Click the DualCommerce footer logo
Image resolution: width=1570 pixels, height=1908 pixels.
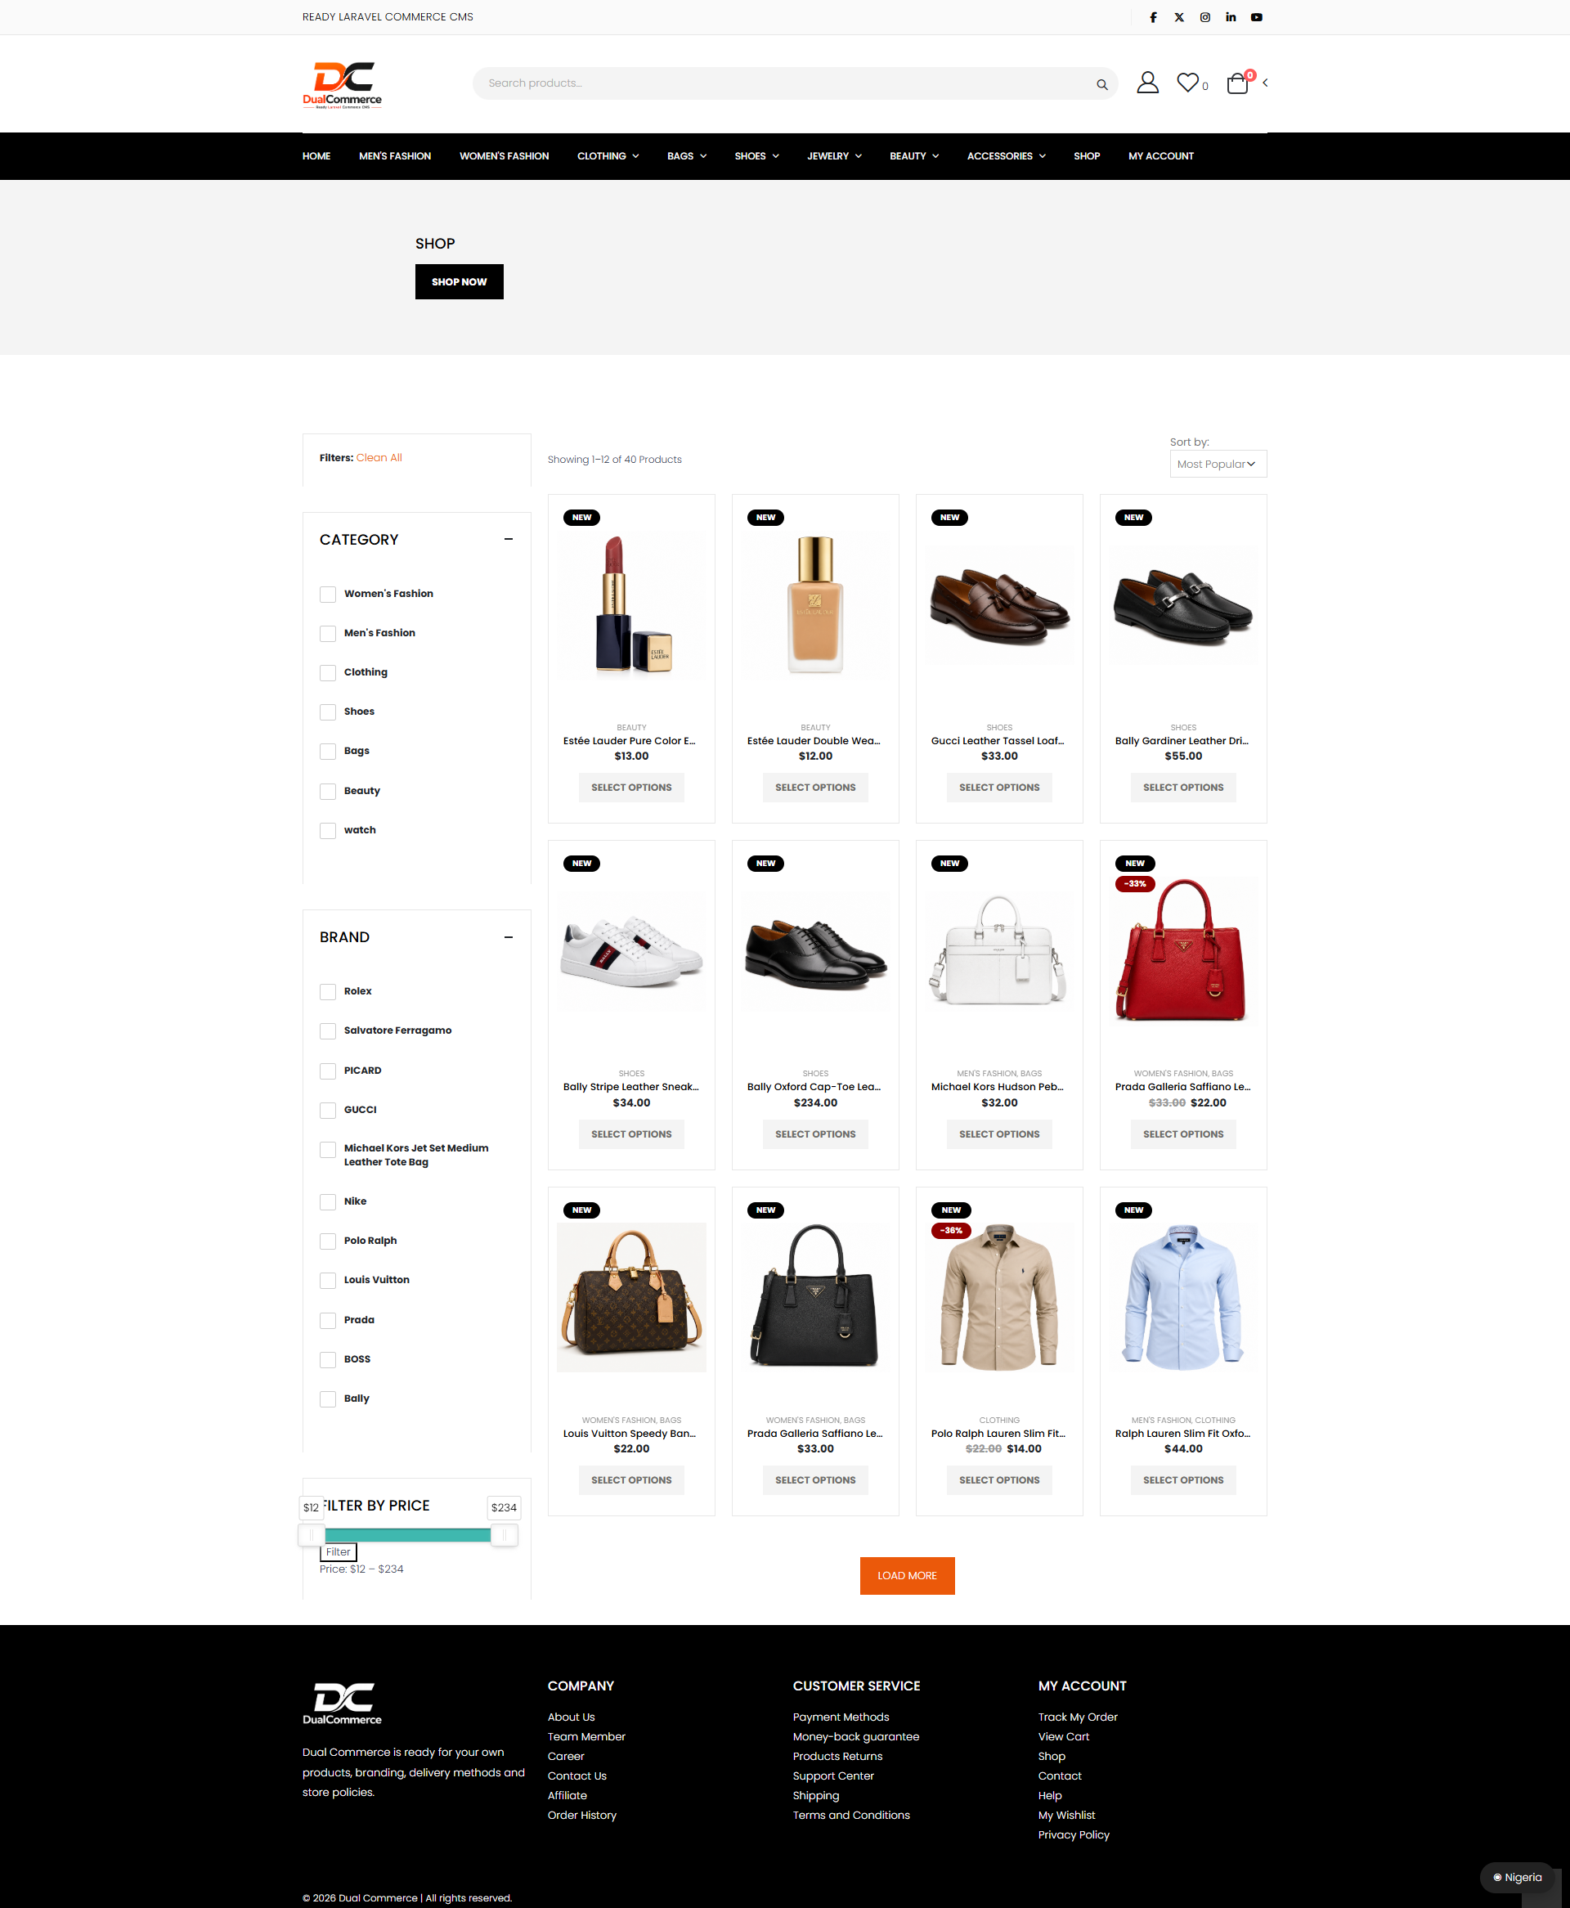pyautogui.click(x=342, y=1703)
